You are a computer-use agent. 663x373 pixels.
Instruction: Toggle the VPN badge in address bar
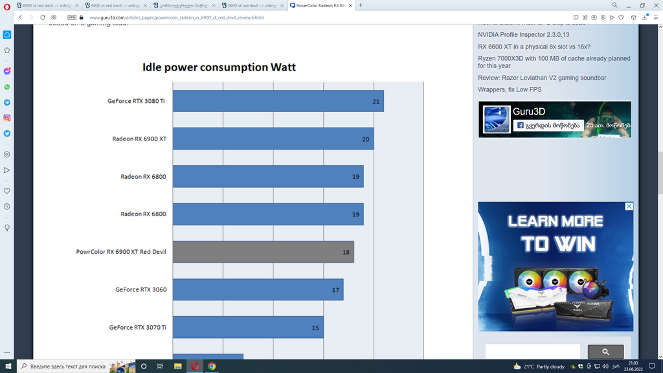pyautogui.click(x=72, y=17)
